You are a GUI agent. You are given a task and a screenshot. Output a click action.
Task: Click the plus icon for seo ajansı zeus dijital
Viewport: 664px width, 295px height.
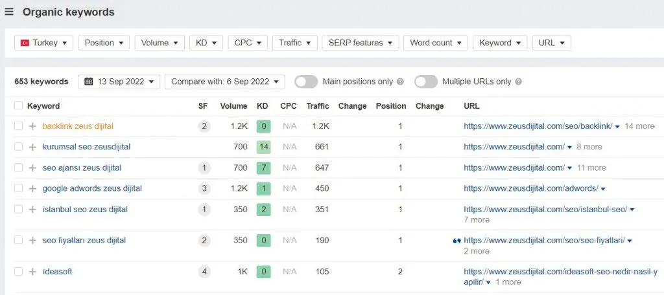coord(32,168)
